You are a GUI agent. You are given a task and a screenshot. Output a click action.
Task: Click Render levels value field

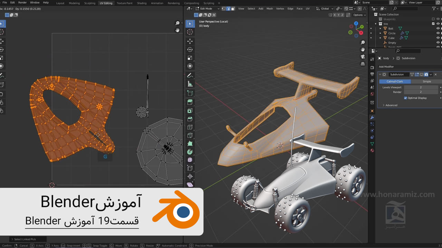tap(421, 92)
